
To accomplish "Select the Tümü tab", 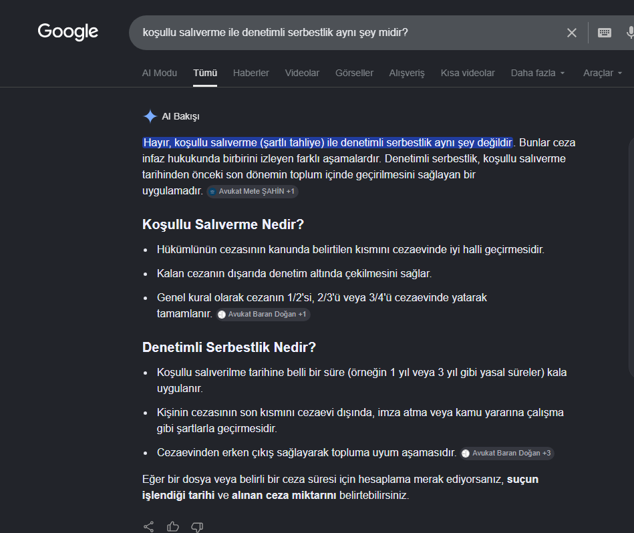I will click(205, 73).
